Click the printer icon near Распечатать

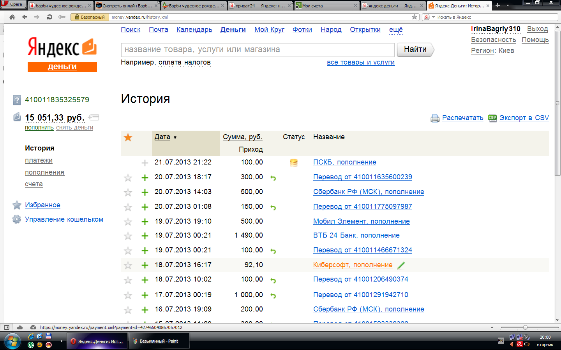(x=435, y=118)
